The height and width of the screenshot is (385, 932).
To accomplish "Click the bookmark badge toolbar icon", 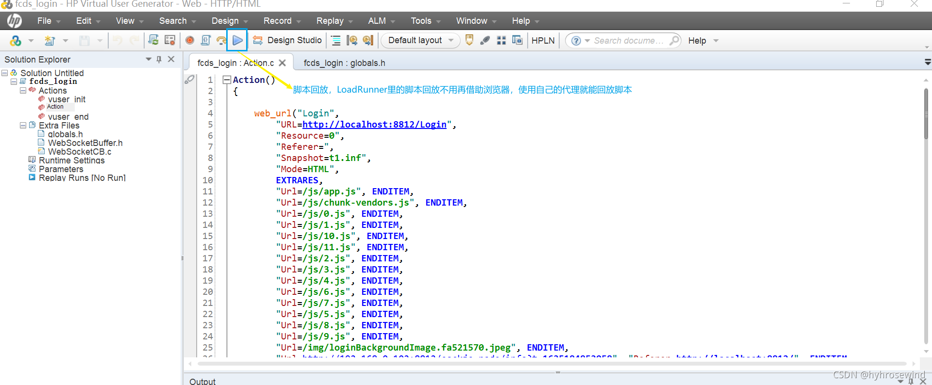I will click(x=469, y=40).
